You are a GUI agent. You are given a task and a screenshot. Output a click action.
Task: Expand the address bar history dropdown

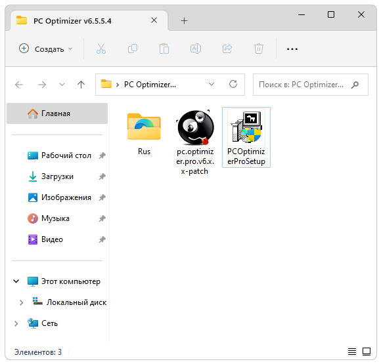[x=212, y=84]
